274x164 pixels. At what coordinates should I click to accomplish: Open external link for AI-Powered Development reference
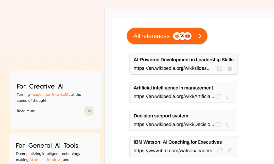[x=220, y=68]
